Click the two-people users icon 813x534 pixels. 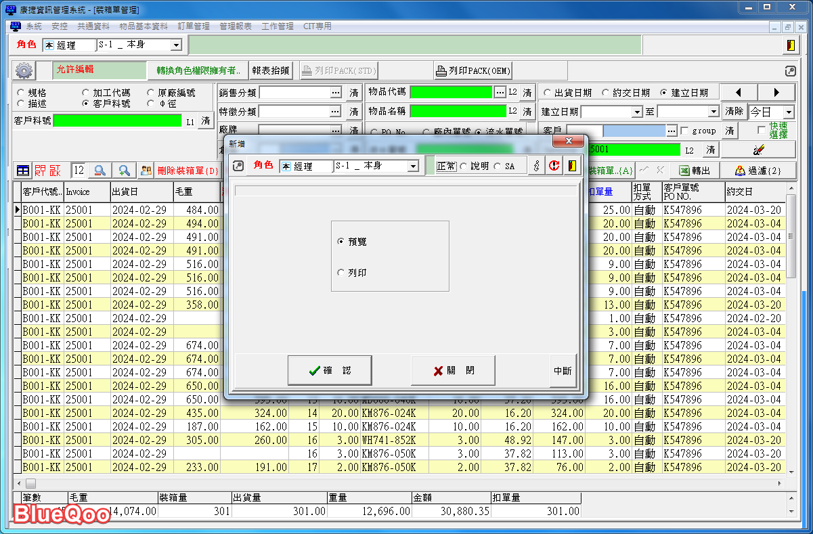tap(146, 171)
